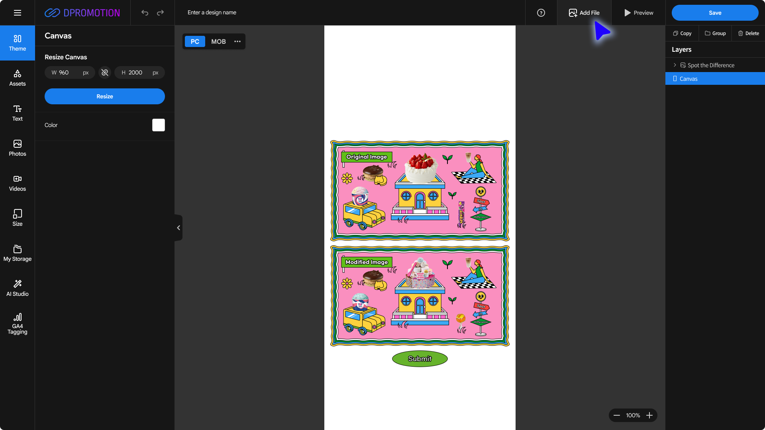
Task: Open the My Storage panel
Action: [18, 253]
